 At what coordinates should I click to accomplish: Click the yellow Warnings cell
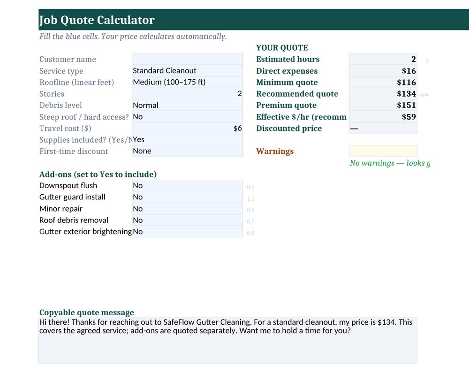point(383,151)
